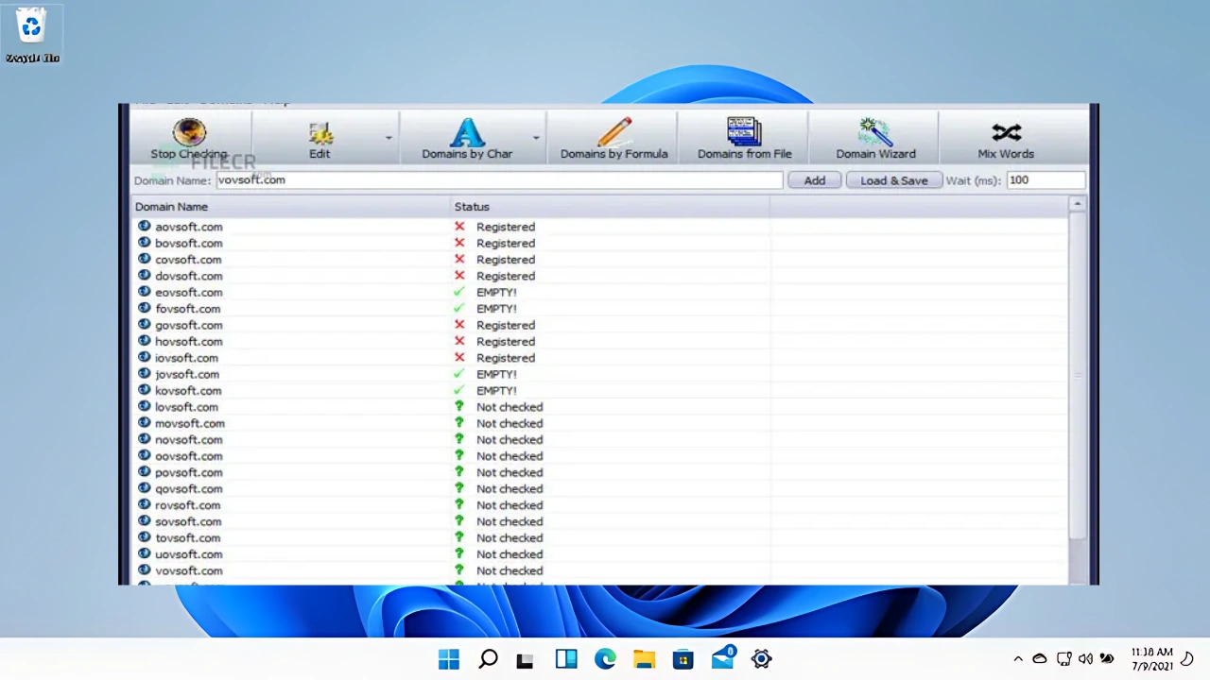Viewport: 1210px width, 680px height.
Task: Open the taskbar clock and date
Action: [x=1152, y=659]
